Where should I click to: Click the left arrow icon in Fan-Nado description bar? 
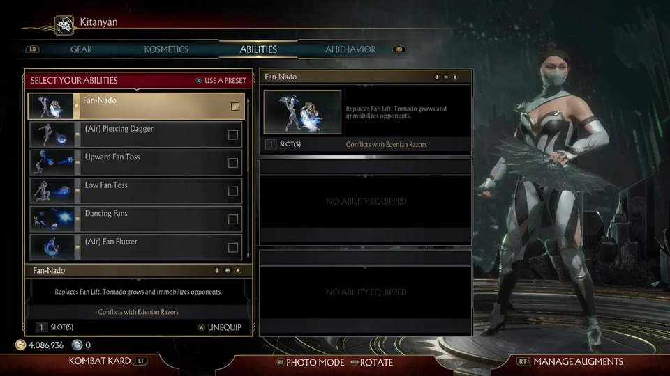[228, 271]
